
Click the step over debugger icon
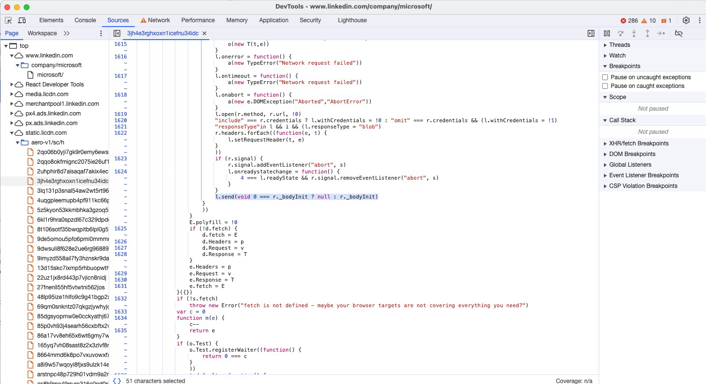pyautogui.click(x=620, y=33)
